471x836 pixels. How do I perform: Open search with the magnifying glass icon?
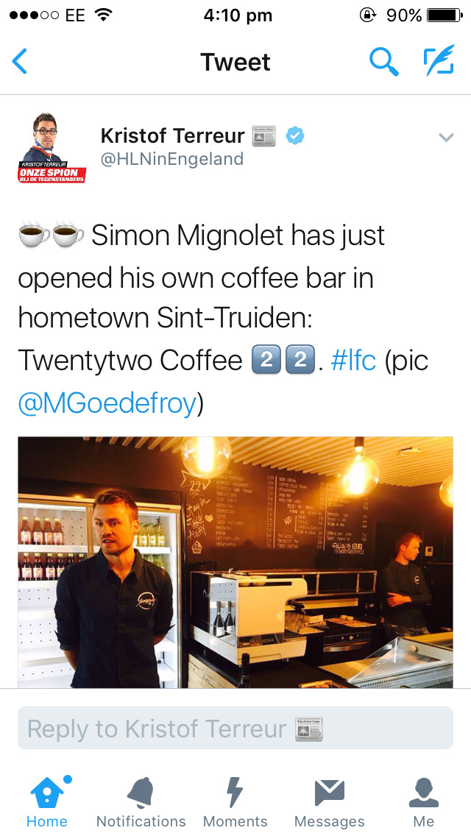pyautogui.click(x=384, y=61)
